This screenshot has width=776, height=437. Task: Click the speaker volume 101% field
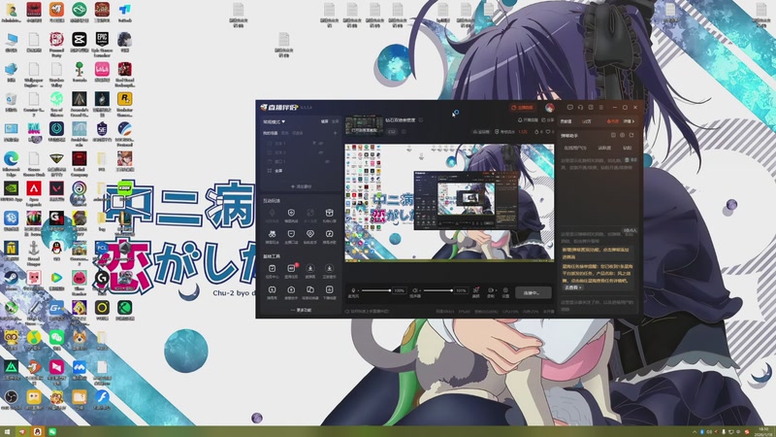461,290
